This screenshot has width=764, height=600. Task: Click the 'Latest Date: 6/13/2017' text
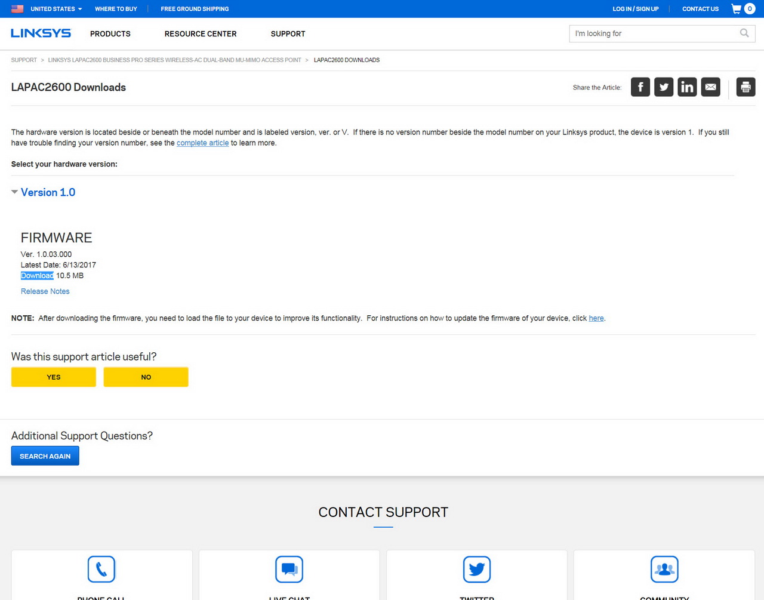58,265
